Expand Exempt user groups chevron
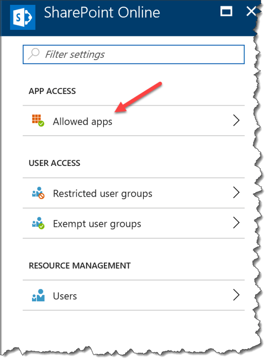 236,223
